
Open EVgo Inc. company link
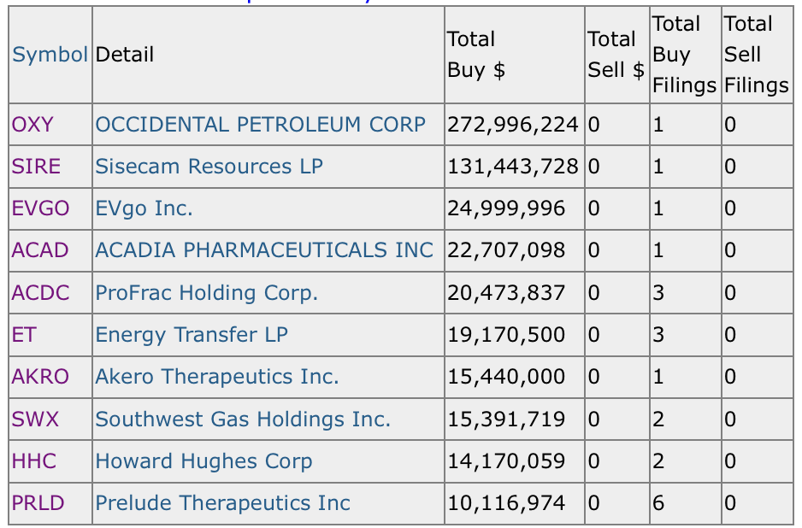(x=144, y=208)
